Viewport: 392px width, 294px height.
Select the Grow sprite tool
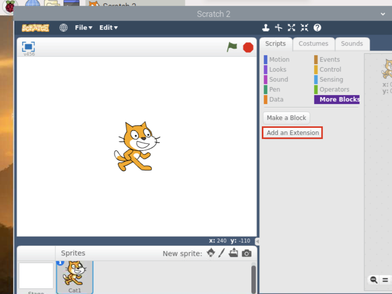(x=291, y=28)
